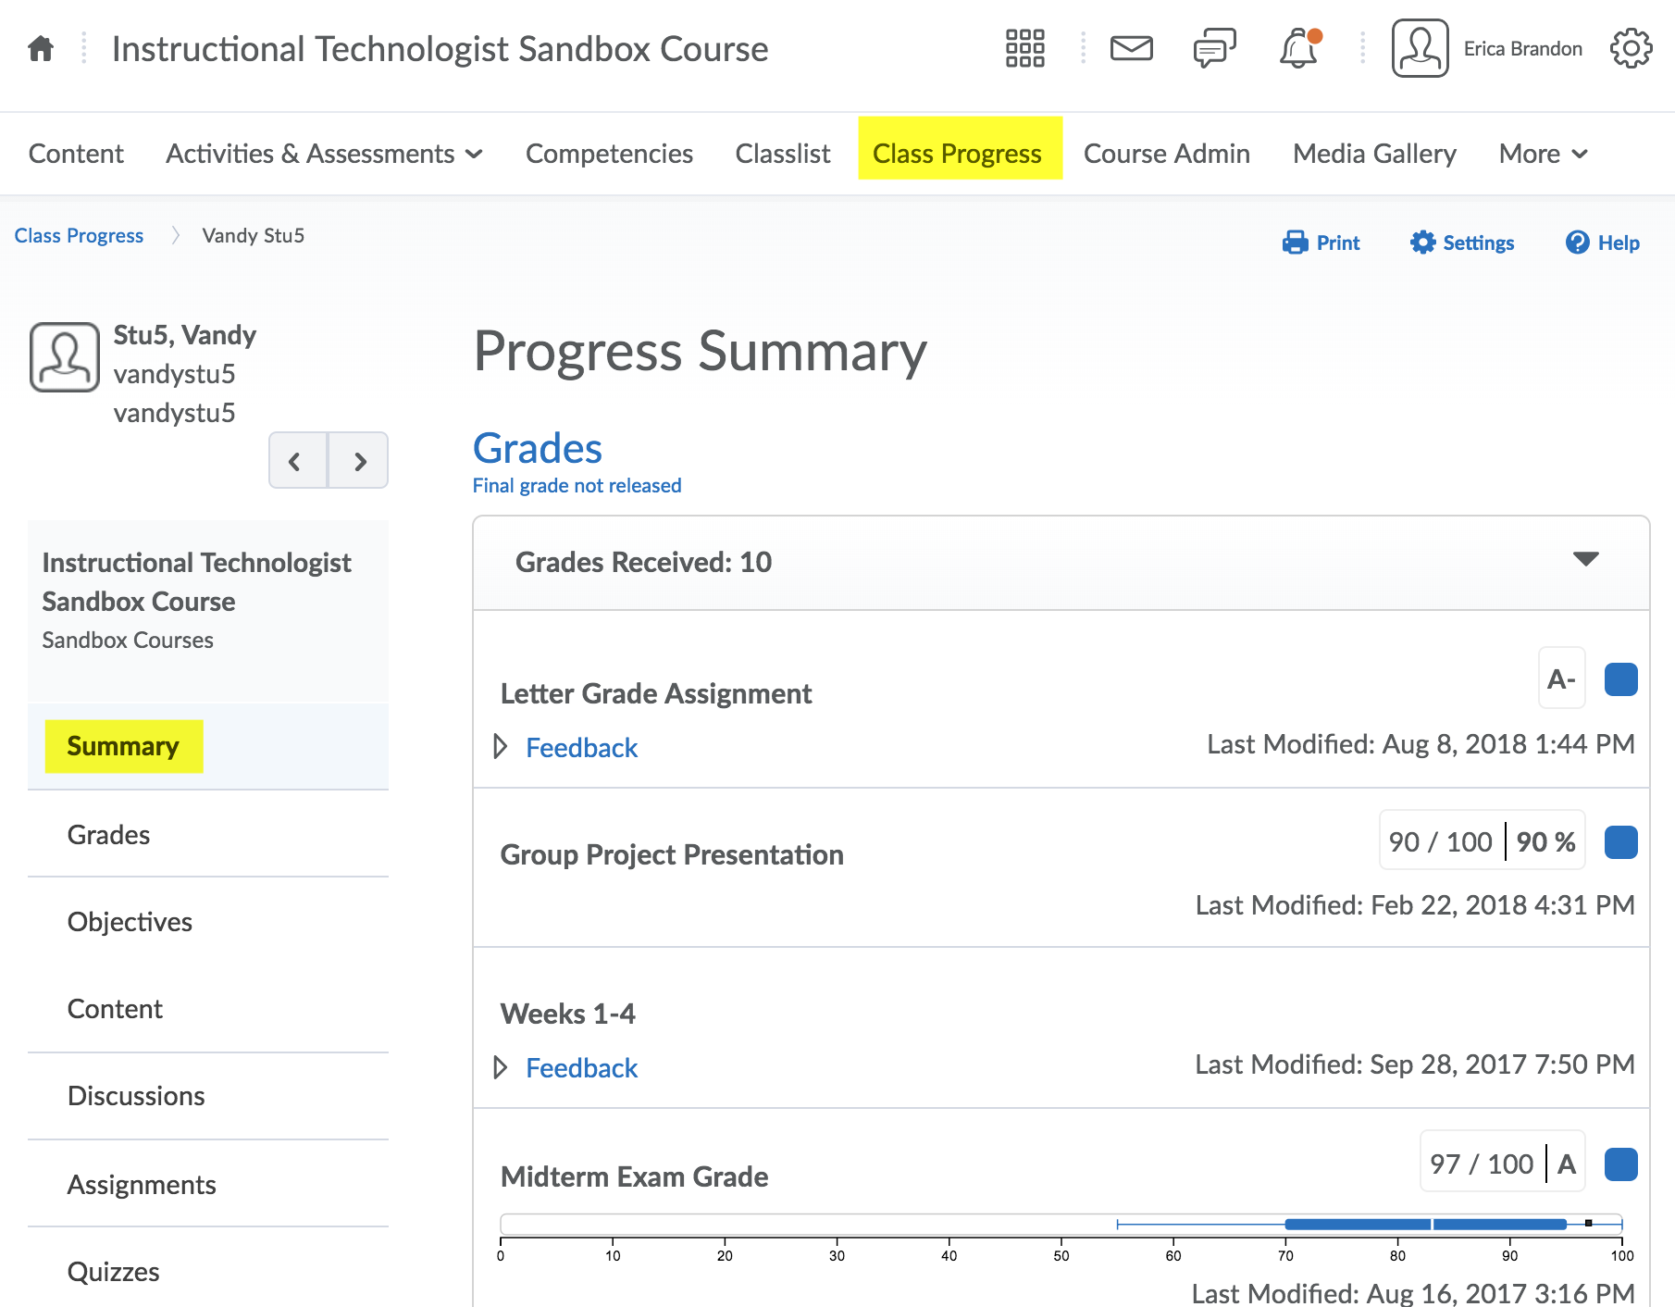Open the More navigation menu
Viewport: 1675px width, 1307px height.
1543,154
